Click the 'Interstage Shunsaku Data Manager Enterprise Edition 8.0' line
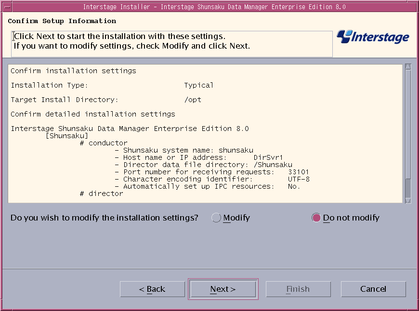This screenshot has height=311, width=419. pos(130,129)
